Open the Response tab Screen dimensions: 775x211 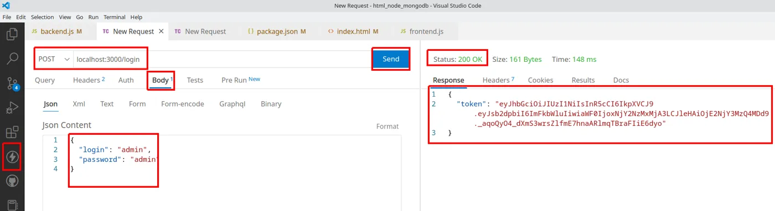[448, 80]
